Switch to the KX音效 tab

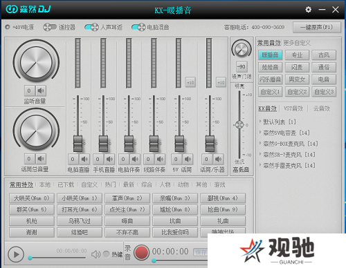(x=268, y=108)
